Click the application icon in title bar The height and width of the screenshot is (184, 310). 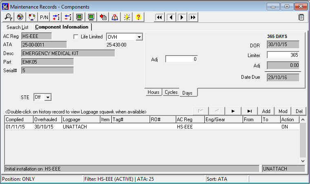tap(5, 7)
